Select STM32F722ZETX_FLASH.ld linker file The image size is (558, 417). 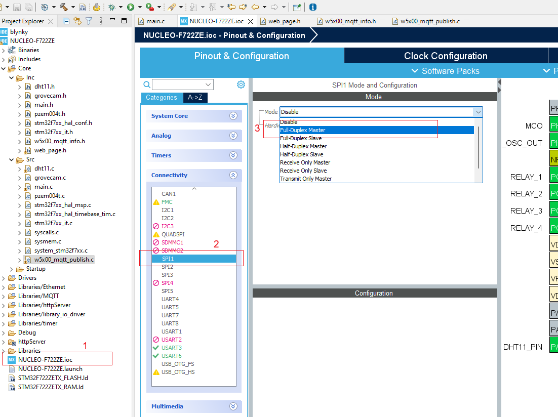click(x=53, y=378)
